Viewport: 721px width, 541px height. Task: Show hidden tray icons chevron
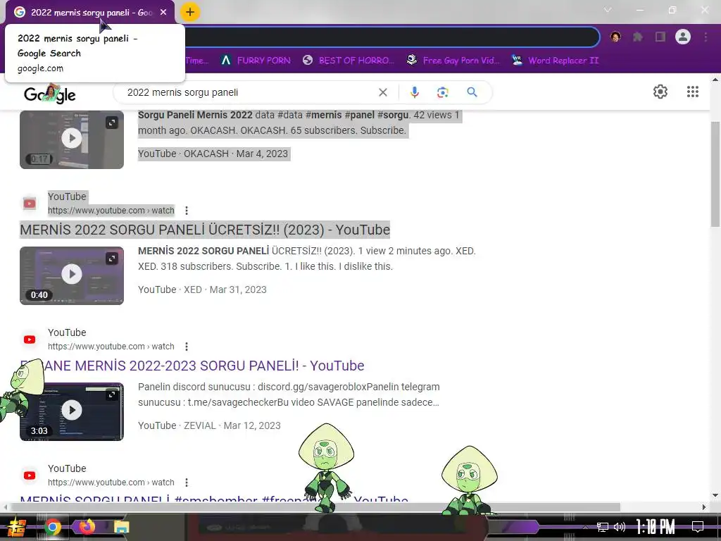585,527
